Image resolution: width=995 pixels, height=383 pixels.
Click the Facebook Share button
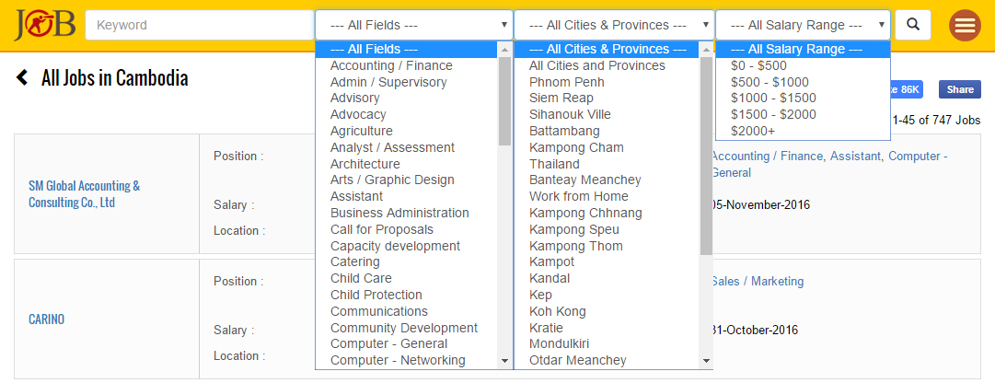(959, 89)
